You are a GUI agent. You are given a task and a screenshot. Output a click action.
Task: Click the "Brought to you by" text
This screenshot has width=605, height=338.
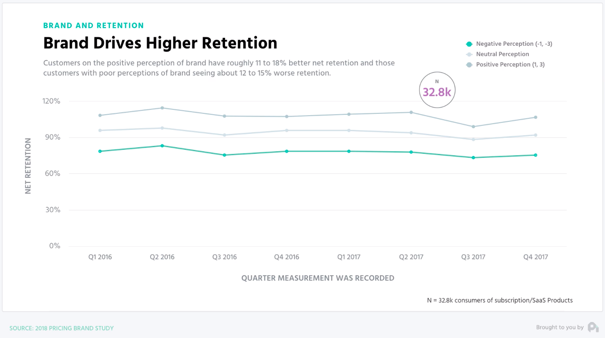(560, 327)
